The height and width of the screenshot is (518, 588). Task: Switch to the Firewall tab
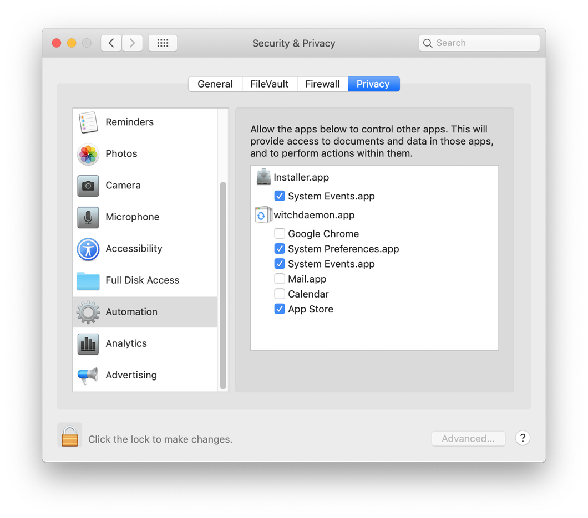(322, 84)
